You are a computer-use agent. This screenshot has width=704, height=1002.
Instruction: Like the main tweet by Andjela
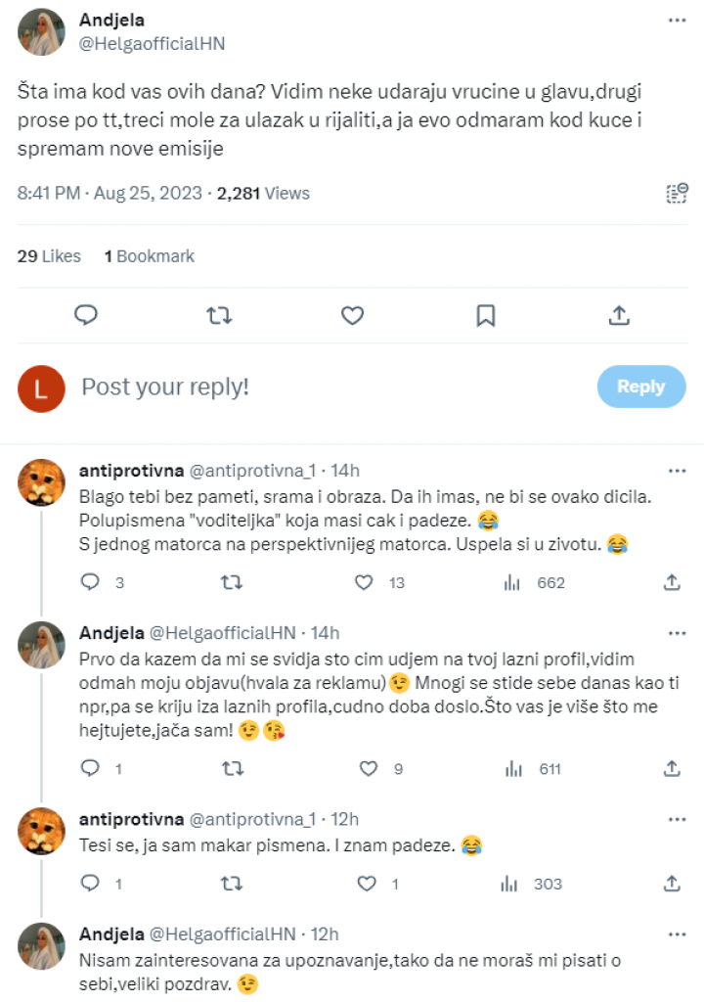(352, 315)
